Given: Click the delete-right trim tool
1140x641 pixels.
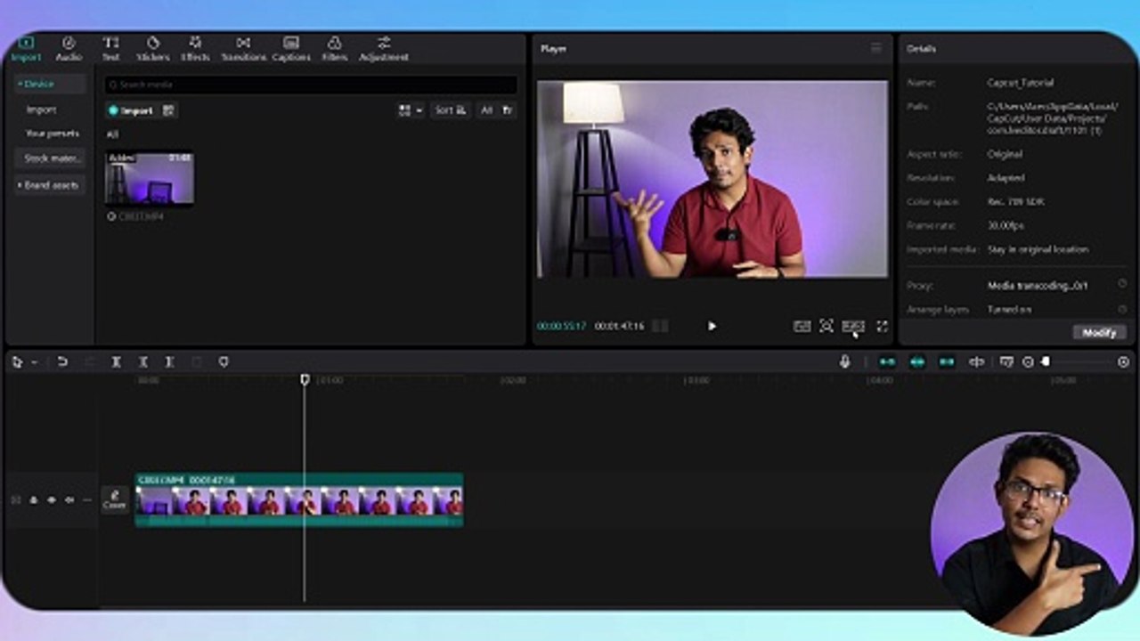Looking at the screenshot, I should coord(169,362).
